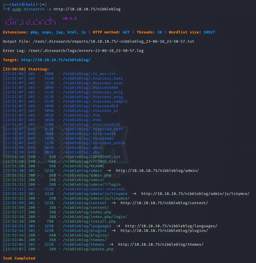
Task: Click the 78B size of install.php
Action: [x=50, y=221]
